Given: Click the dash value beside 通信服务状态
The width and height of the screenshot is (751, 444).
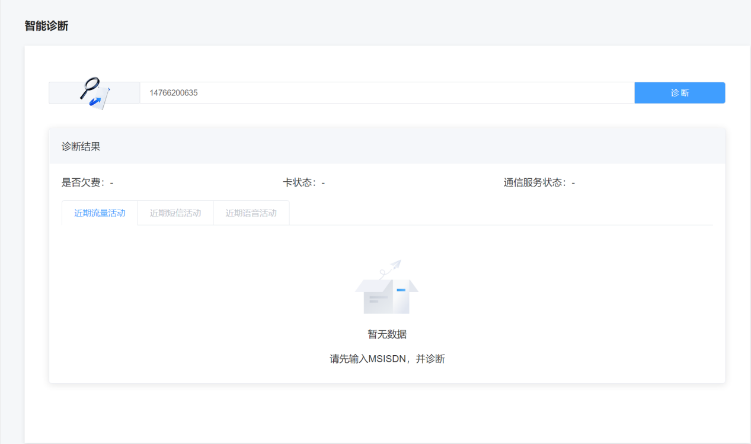Looking at the screenshot, I should (573, 183).
